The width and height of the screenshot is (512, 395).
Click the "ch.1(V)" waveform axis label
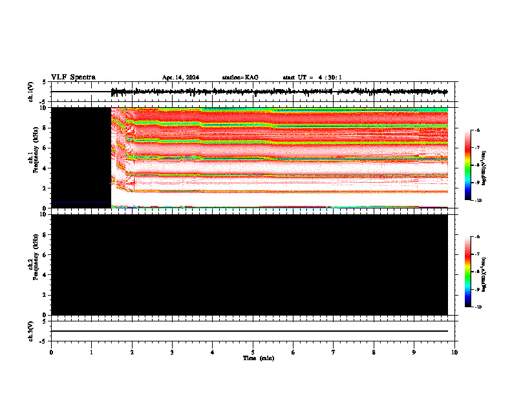[30, 92]
